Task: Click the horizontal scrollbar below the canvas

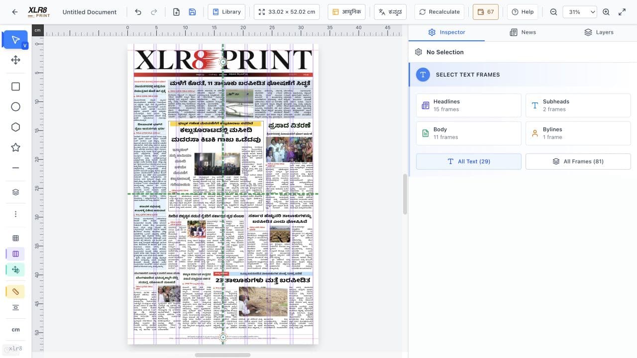Action: pos(222,355)
